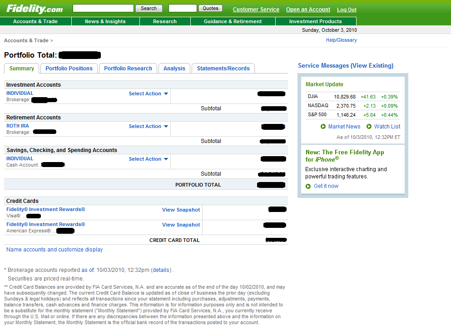Click View Snapshot for Visa card
Image resolution: width=451 pixels, height=325 pixels.
pos(181,210)
